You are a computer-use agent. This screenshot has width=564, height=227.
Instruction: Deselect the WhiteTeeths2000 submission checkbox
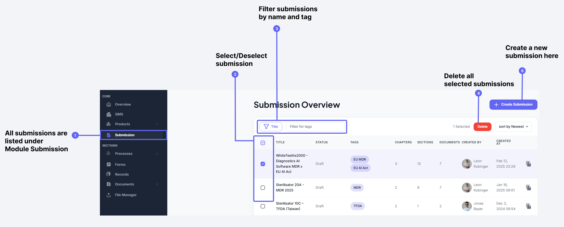263,164
